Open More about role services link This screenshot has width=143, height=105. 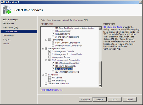[x=52, y=90]
